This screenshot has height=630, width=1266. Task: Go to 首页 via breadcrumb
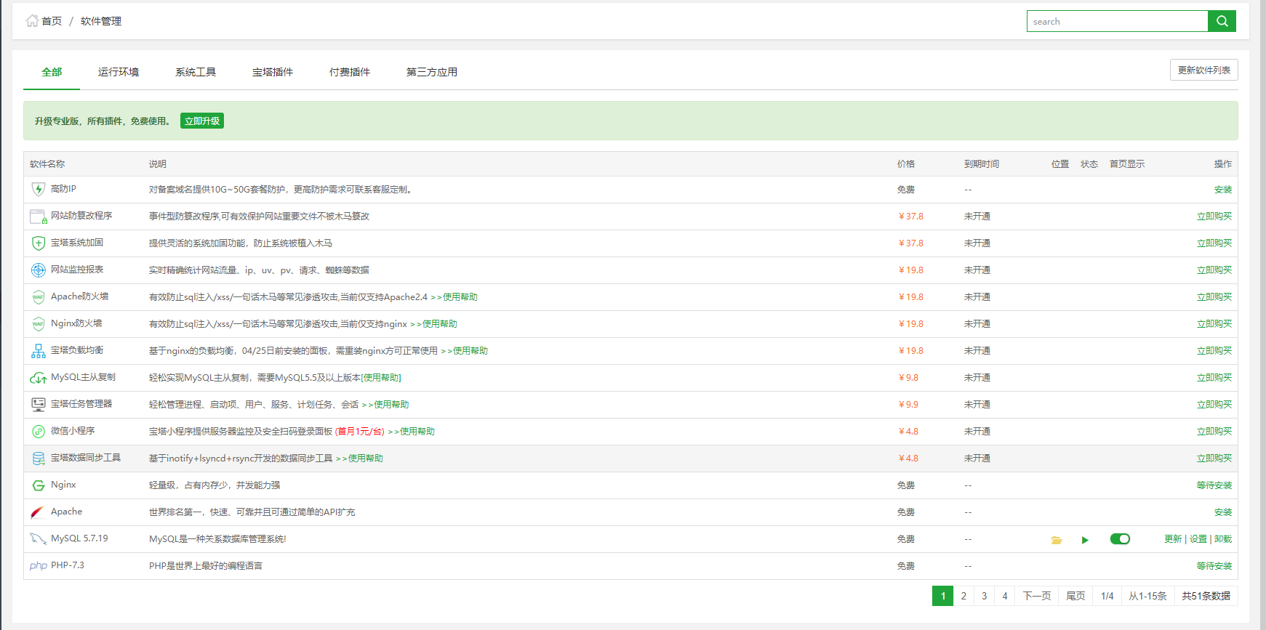pos(52,21)
